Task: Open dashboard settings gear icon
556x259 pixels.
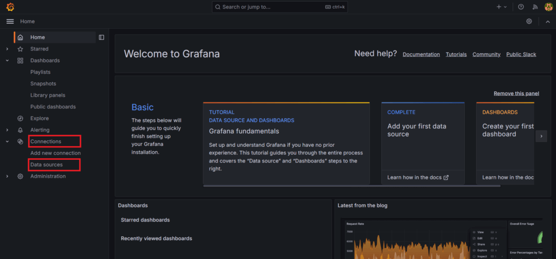Action: click(x=529, y=21)
